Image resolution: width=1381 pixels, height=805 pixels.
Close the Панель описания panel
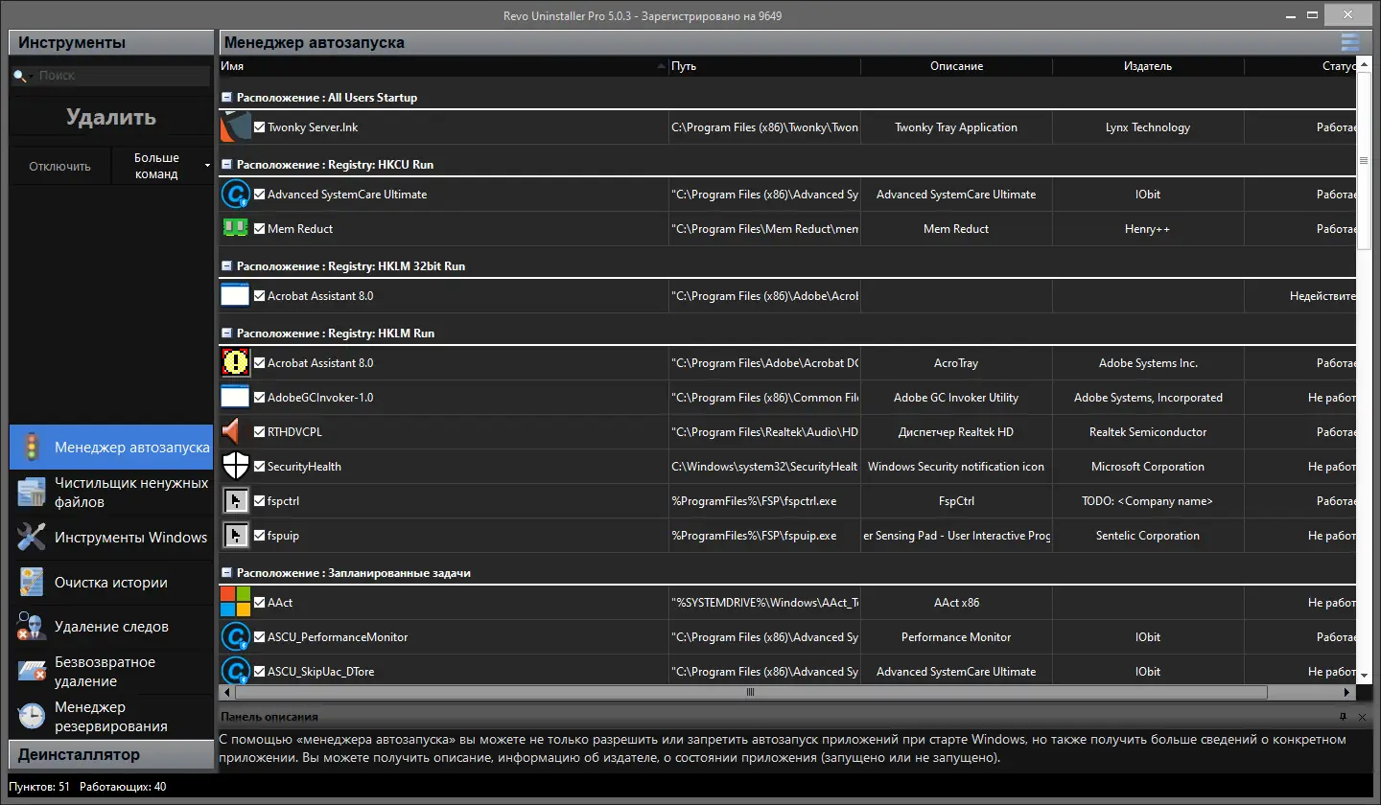tap(1363, 717)
